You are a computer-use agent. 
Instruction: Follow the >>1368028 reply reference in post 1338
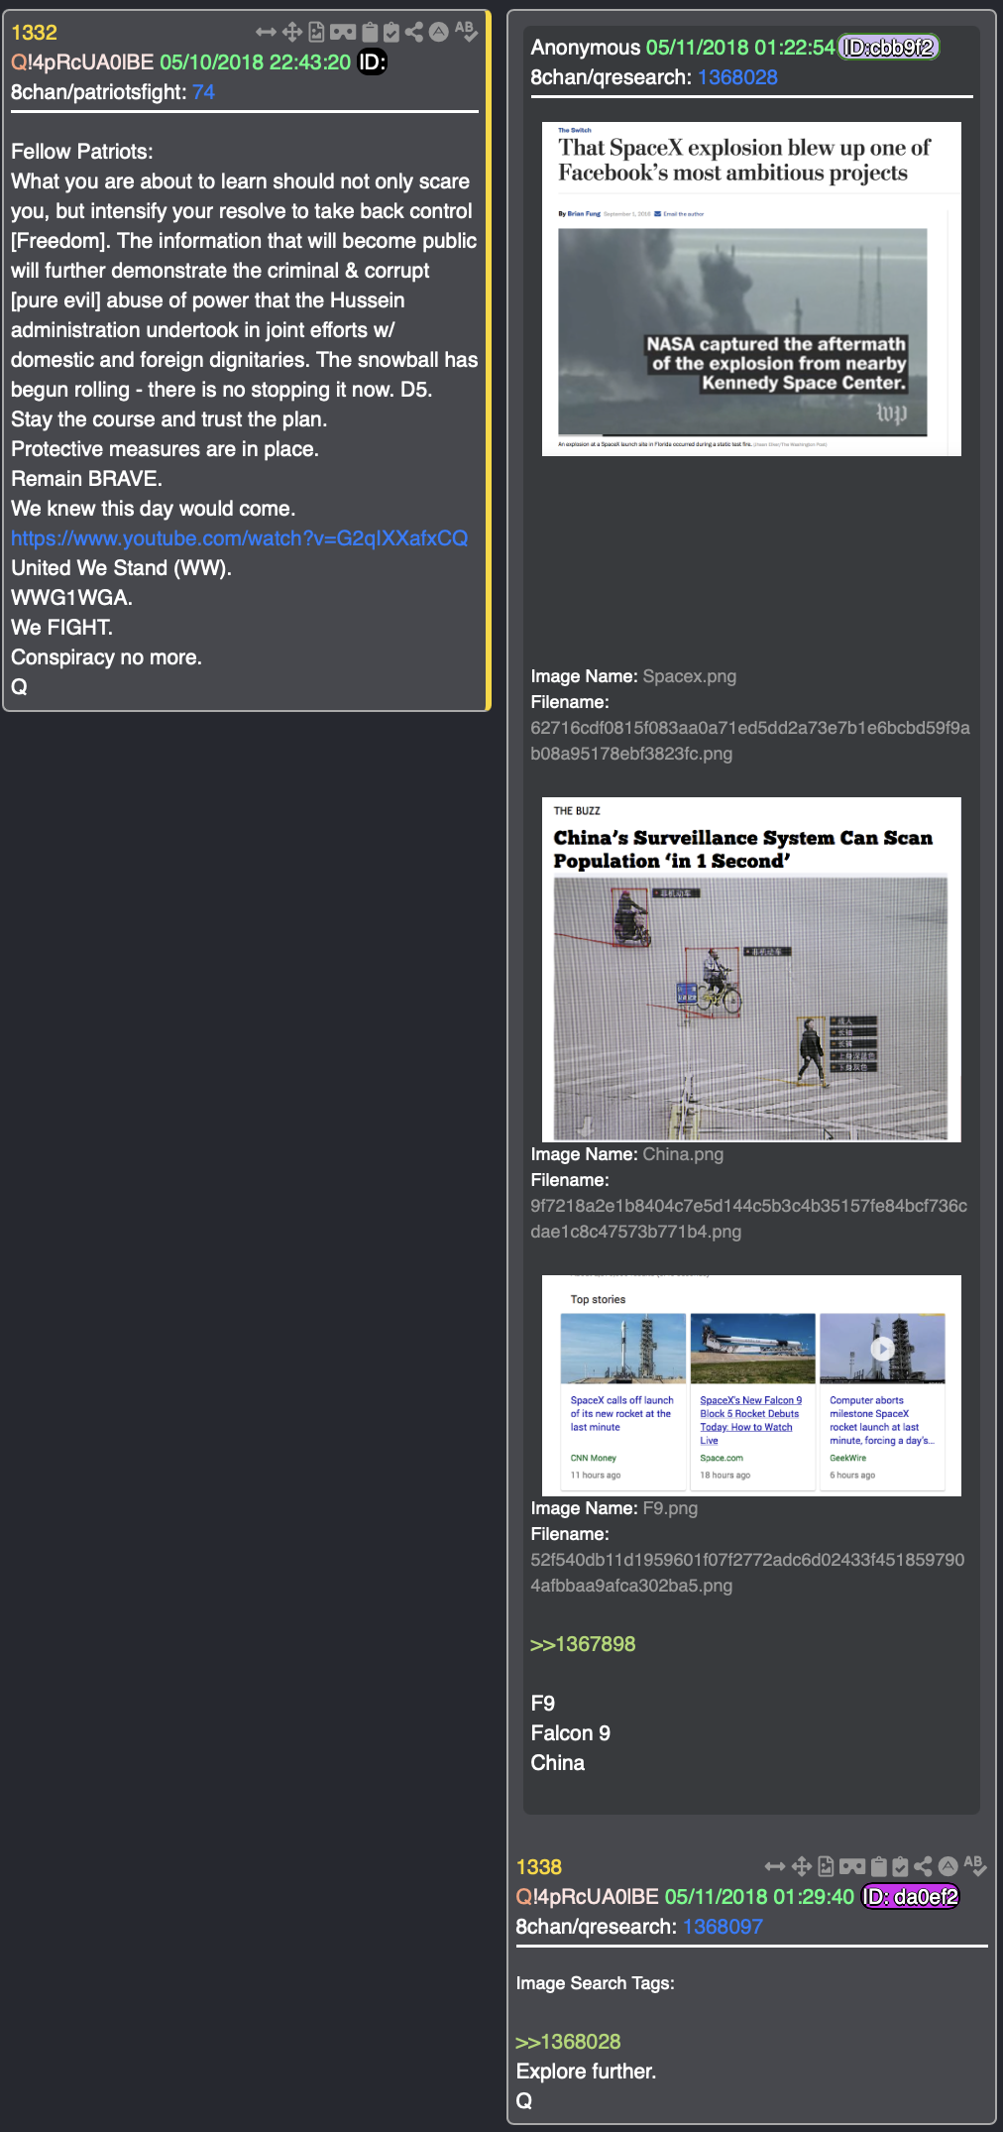point(568,2042)
